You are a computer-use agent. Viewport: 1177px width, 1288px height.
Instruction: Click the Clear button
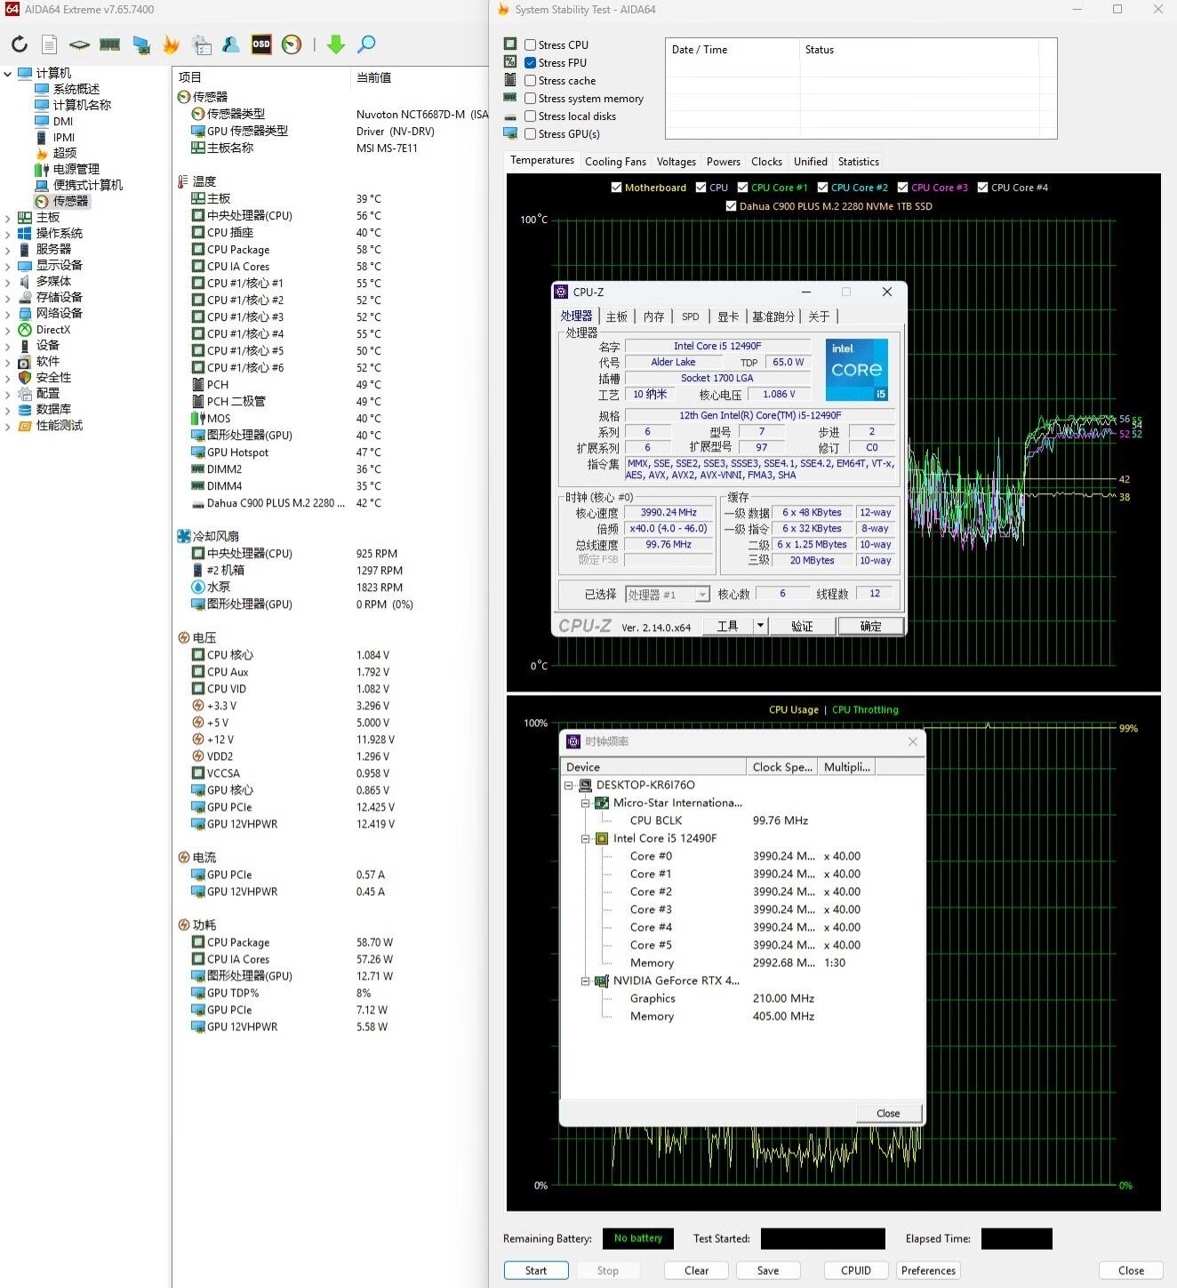(697, 1270)
